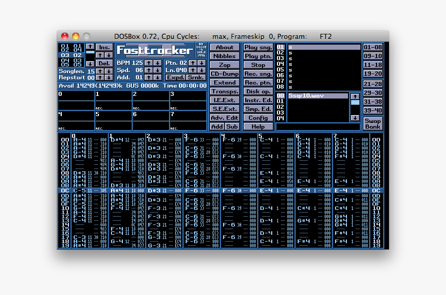446x295 pixels.
Task: Click the Extend button
Action: click(225, 82)
